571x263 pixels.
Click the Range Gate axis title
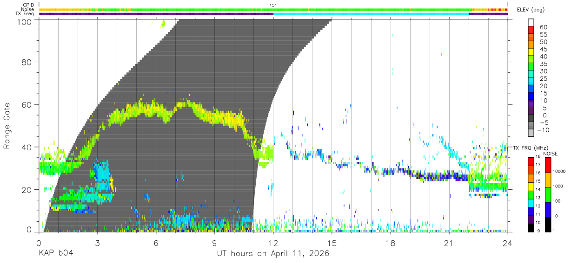tap(7, 126)
